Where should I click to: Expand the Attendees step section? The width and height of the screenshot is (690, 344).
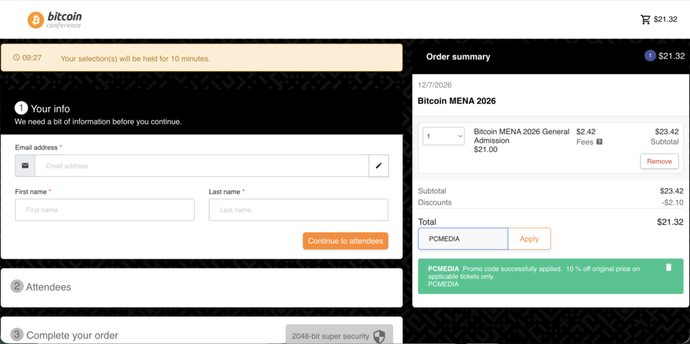pos(201,287)
